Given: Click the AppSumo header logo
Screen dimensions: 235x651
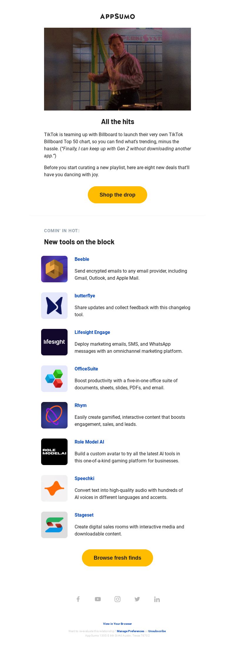Looking at the screenshot, I should 117,16.
